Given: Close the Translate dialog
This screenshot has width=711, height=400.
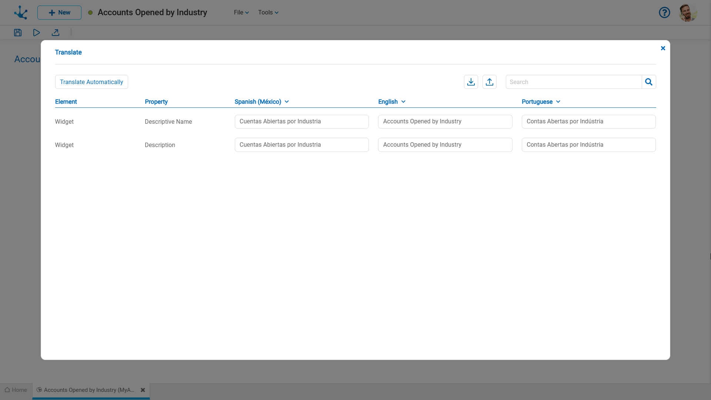Looking at the screenshot, I should tap(663, 48).
